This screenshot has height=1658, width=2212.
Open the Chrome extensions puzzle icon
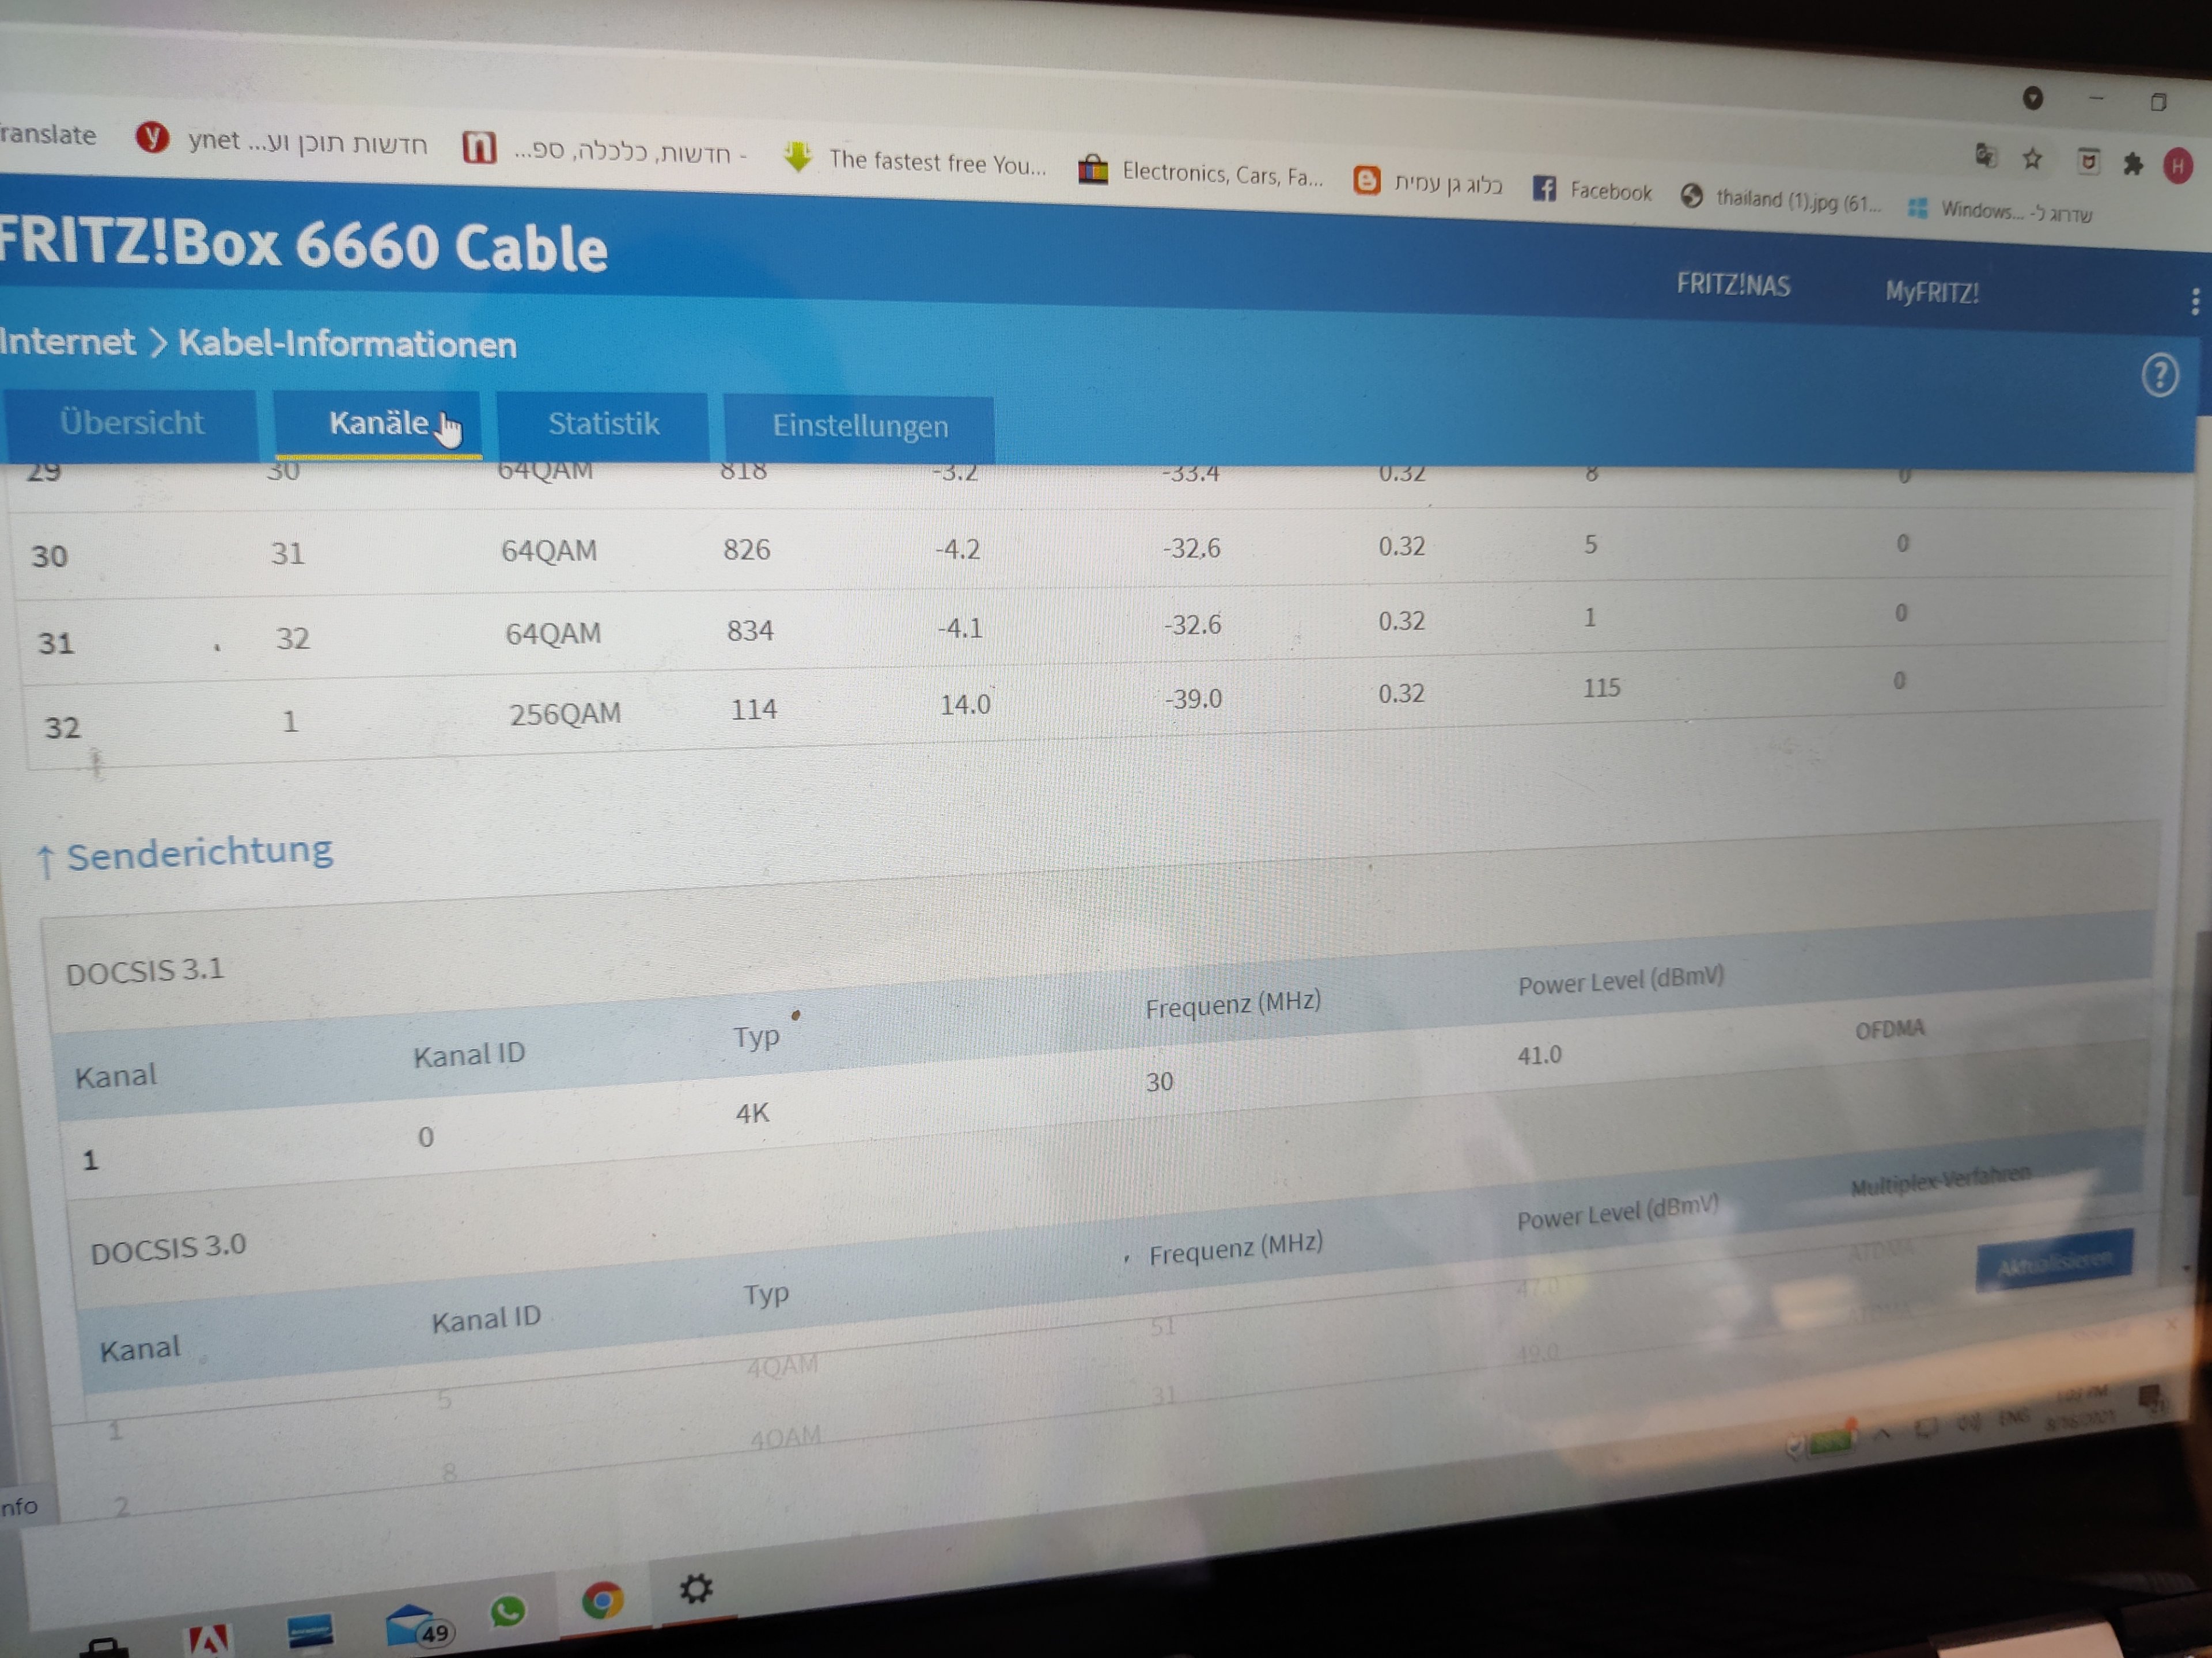[2133, 163]
